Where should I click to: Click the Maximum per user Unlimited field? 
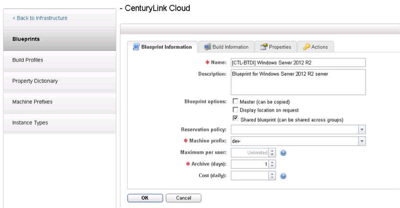pos(250,153)
